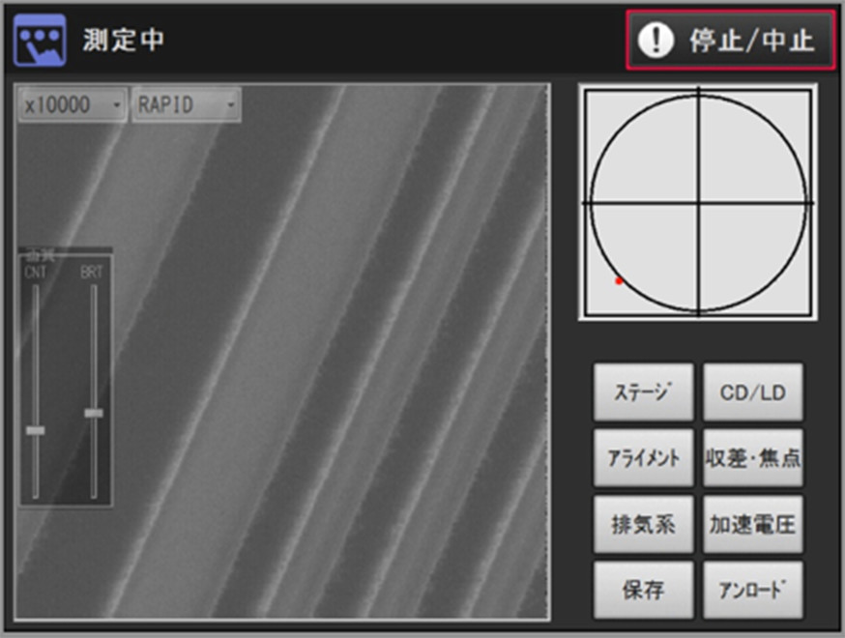Click the top of the CNT slider track
Screen dimensions: 845x638
coord(36,290)
